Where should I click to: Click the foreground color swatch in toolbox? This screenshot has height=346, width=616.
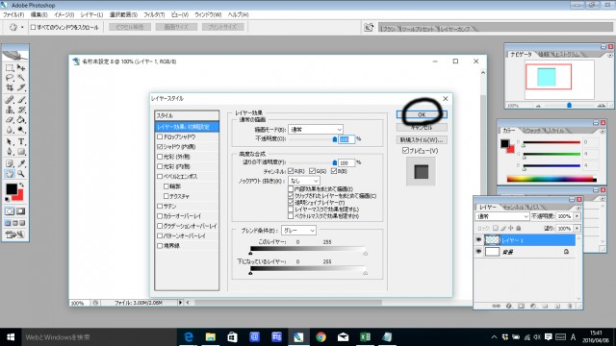click(12, 189)
